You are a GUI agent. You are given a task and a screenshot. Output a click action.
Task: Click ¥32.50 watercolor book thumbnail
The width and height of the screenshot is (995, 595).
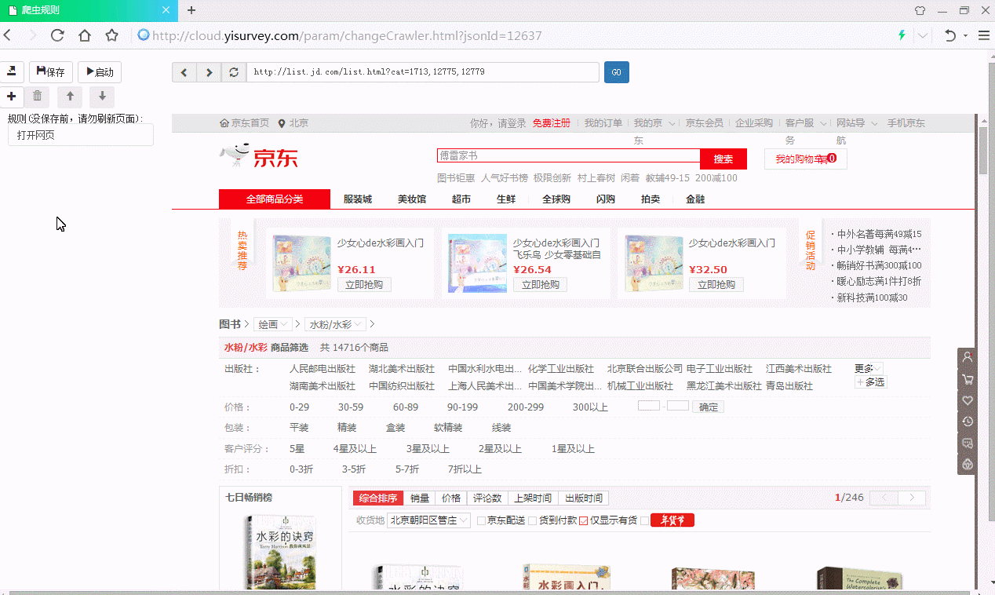click(653, 264)
